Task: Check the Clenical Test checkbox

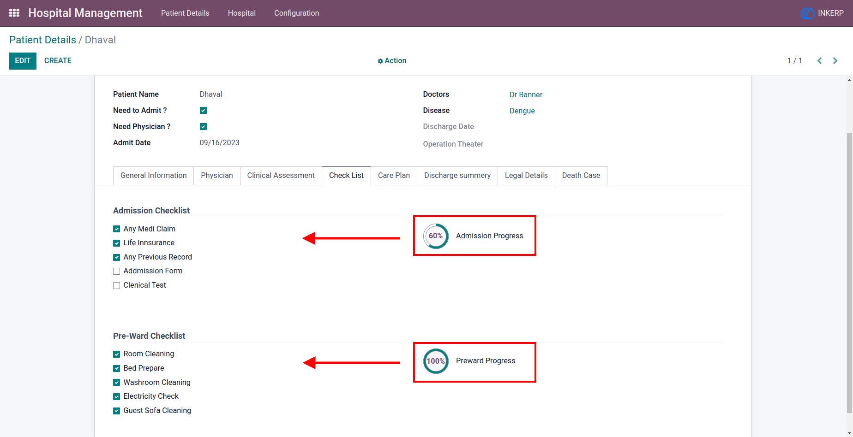Action: [x=116, y=285]
